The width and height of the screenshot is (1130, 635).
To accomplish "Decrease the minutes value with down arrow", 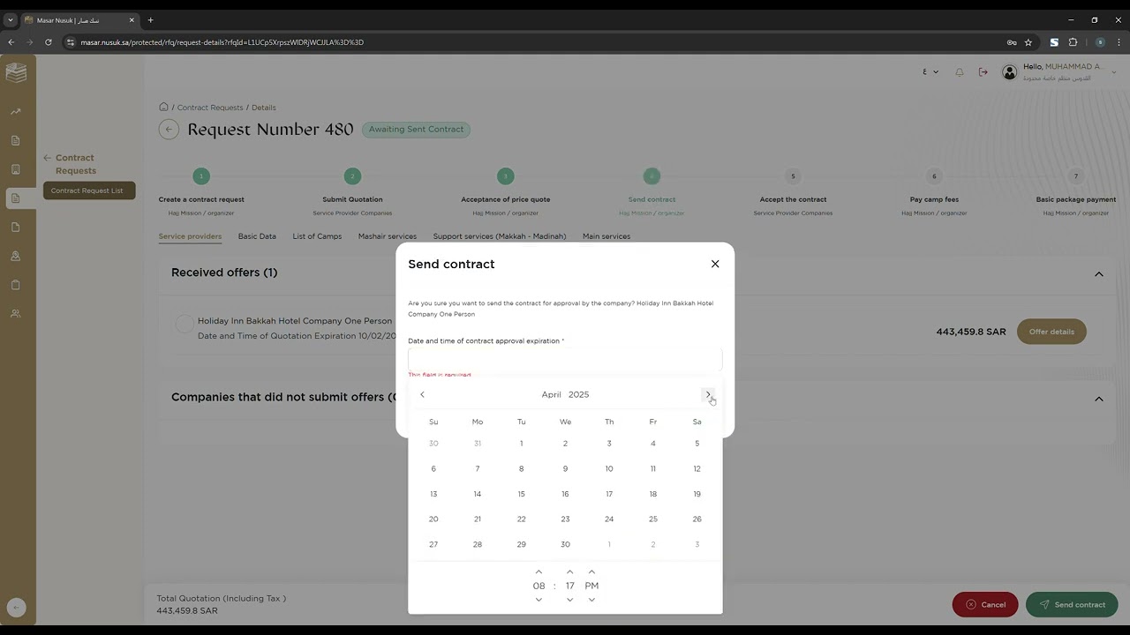I will [x=569, y=600].
